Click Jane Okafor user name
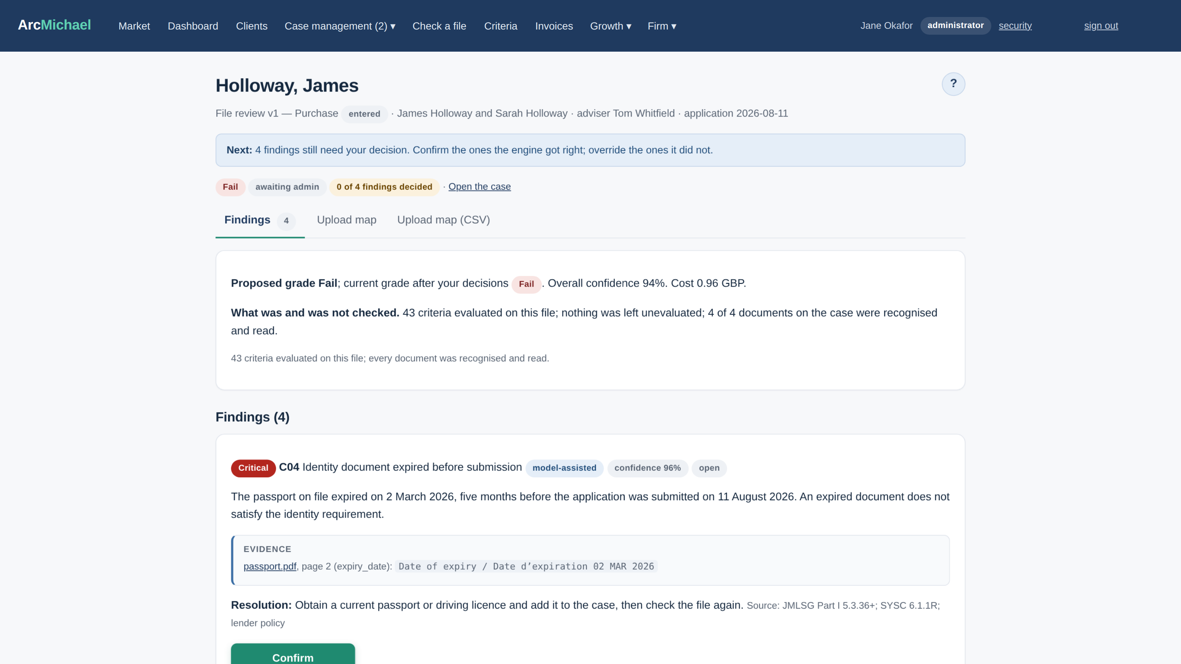Screen dimensions: 1181x664 pos(886,26)
